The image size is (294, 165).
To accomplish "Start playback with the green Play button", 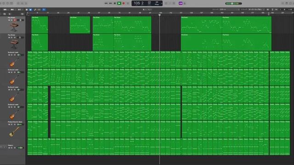I will click(x=119, y=3).
